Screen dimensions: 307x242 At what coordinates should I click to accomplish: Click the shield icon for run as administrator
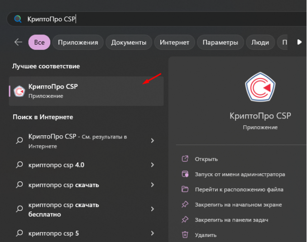(185, 174)
